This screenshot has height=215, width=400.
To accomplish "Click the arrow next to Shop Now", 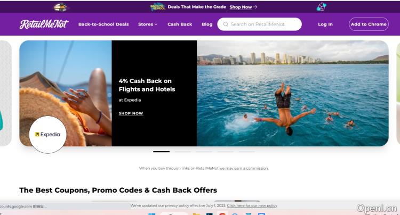I will coord(255,7).
